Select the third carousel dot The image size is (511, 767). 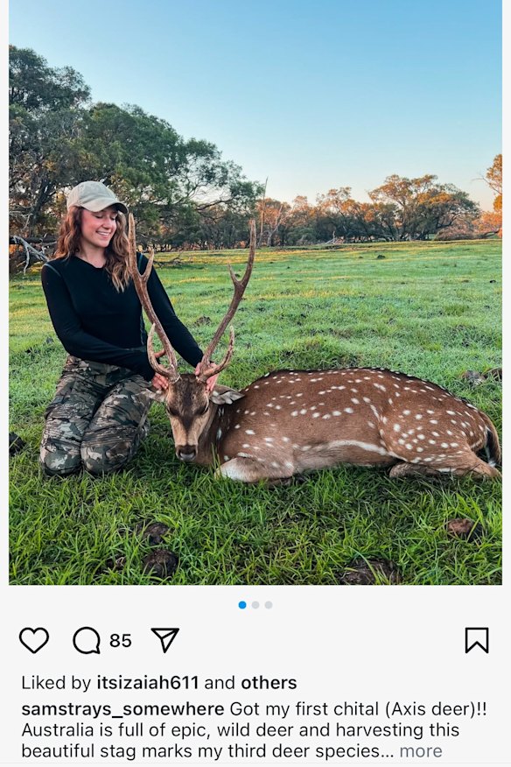[269, 603]
